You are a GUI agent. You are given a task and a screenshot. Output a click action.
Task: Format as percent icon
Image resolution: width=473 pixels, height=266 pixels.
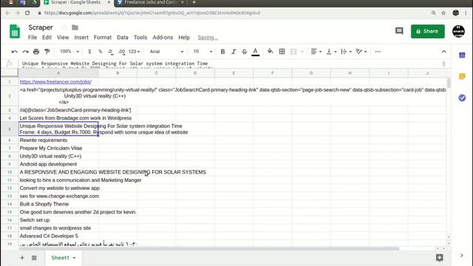pyautogui.click(x=101, y=52)
